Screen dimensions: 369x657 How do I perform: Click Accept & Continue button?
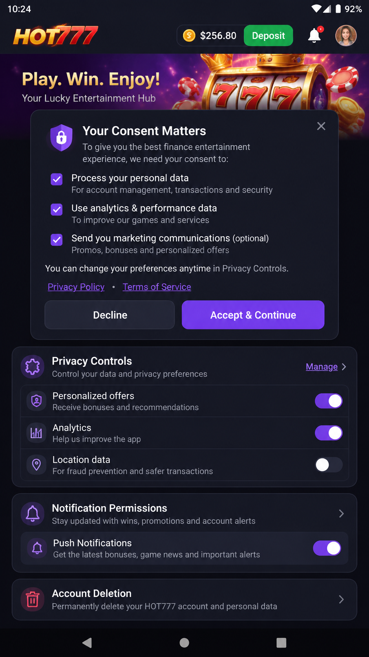click(x=253, y=315)
